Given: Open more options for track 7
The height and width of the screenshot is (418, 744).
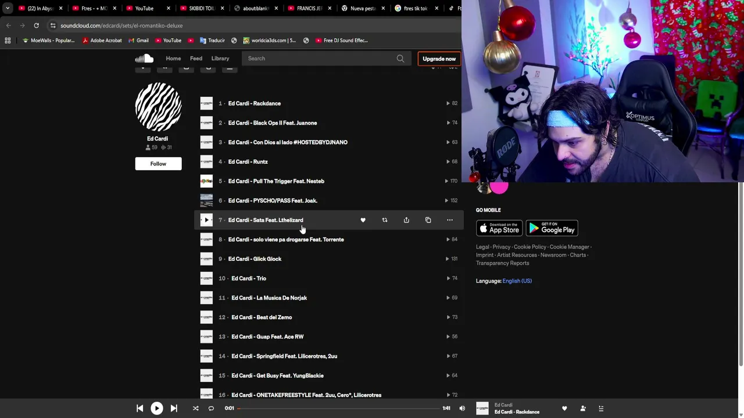Looking at the screenshot, I should 449,220.
